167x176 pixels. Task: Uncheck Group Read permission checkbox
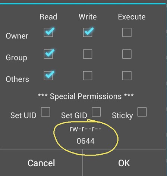coord(48,54)
